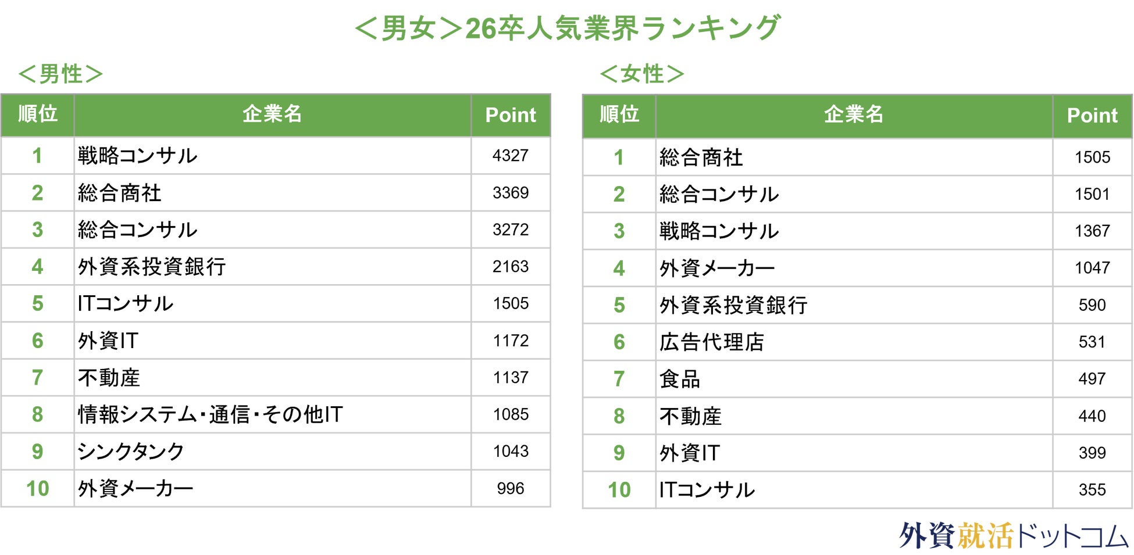Screen dimensions: 1134x555
Task: Click the point value 4327
Action: 510,156
